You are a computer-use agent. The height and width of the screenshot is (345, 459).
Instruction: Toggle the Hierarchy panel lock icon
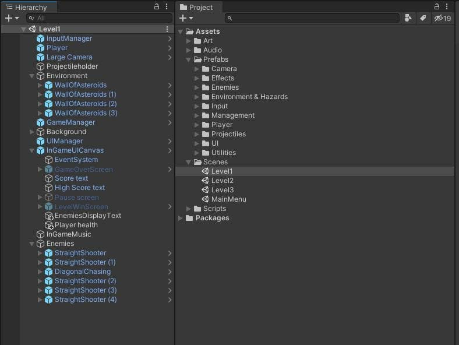click(157, 7)
